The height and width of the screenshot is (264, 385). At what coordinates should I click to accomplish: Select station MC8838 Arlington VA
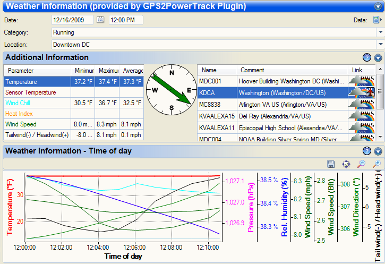click(286, 105)
